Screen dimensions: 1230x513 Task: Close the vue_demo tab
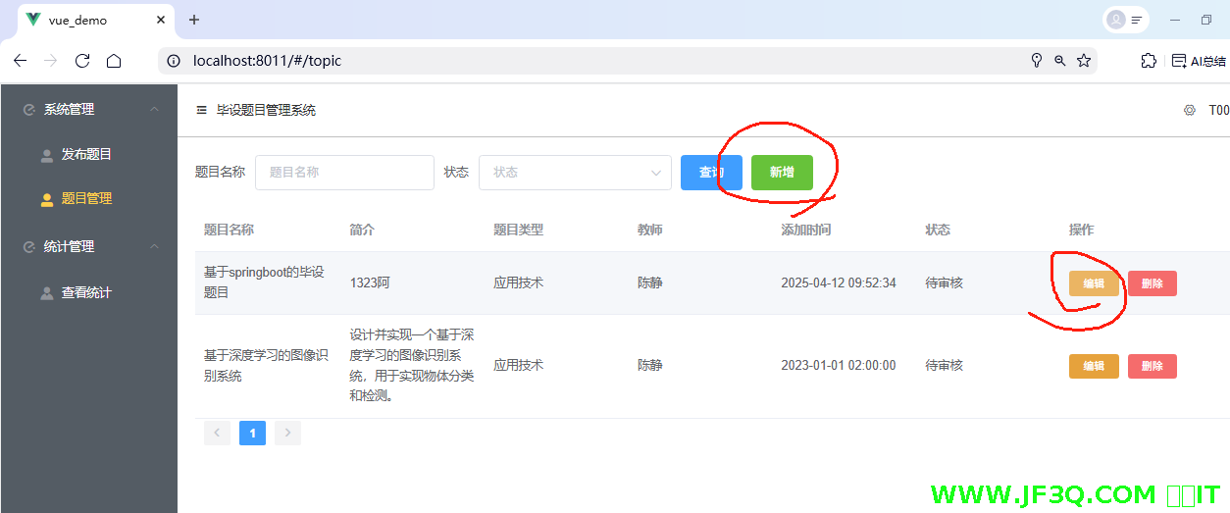(x=162, y=20)
